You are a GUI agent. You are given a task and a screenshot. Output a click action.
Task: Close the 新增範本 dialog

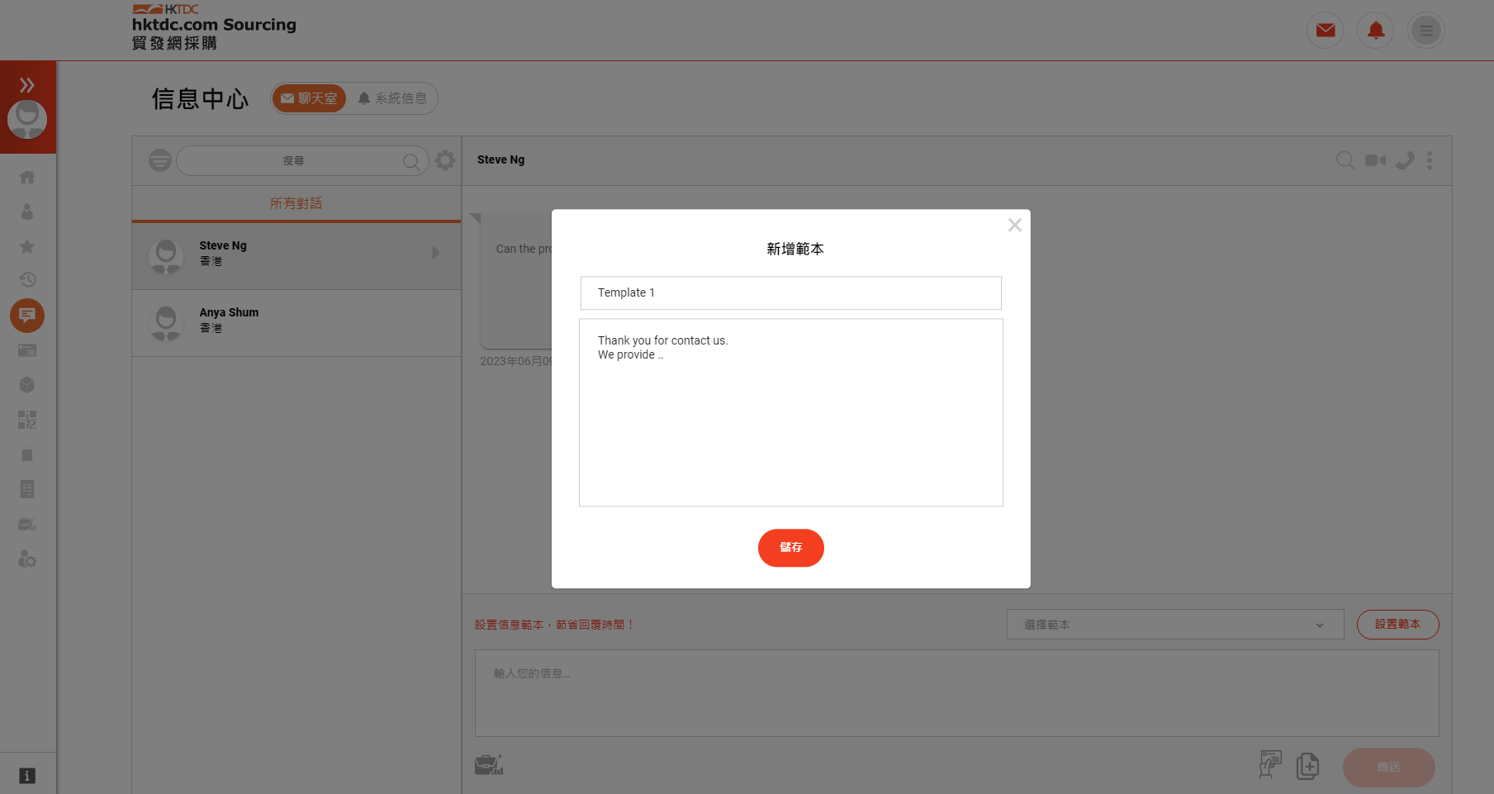pos(1015,225)
